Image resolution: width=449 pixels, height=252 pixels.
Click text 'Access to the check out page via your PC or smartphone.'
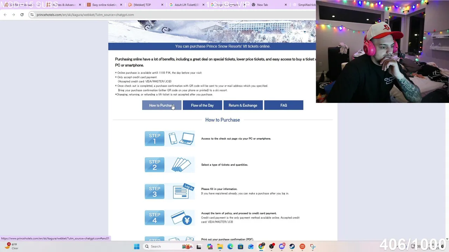click(x=236, y=139)
